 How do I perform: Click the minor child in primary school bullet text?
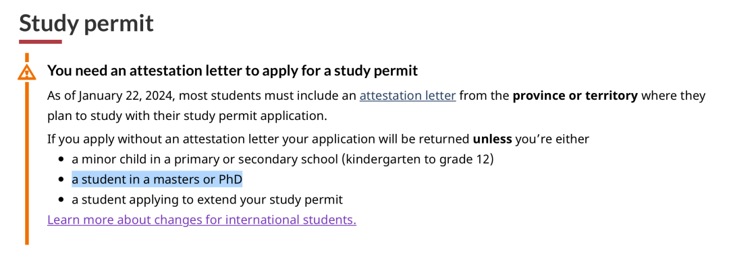[282, 159]
